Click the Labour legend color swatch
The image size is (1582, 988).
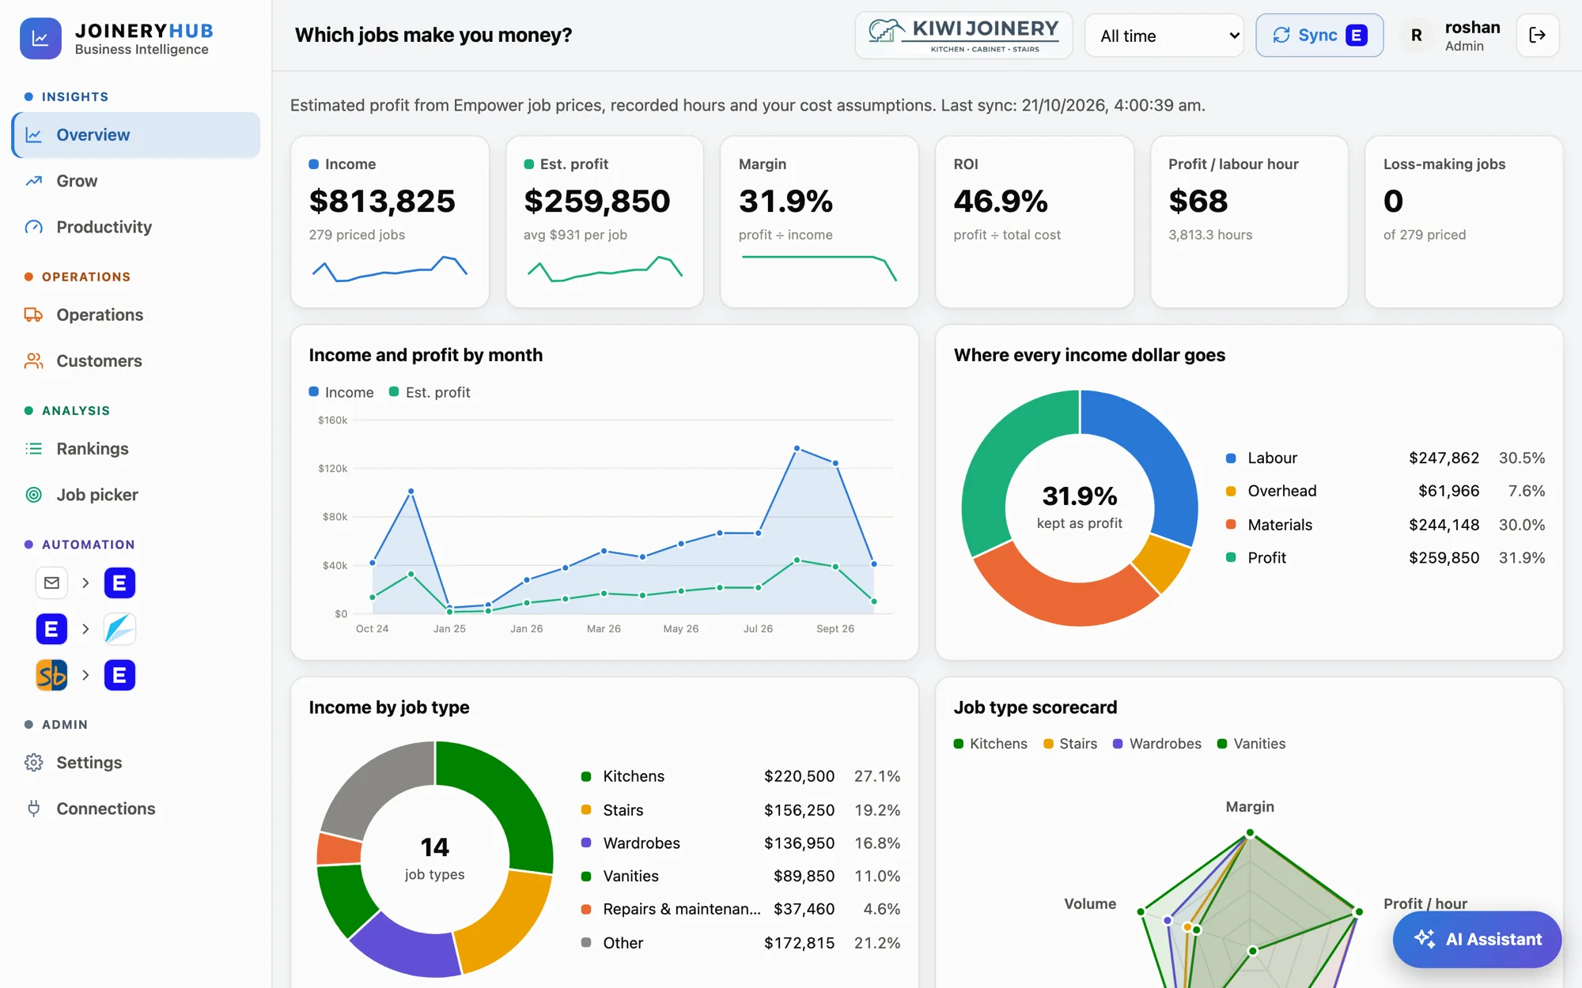[x=1231, y=458]
